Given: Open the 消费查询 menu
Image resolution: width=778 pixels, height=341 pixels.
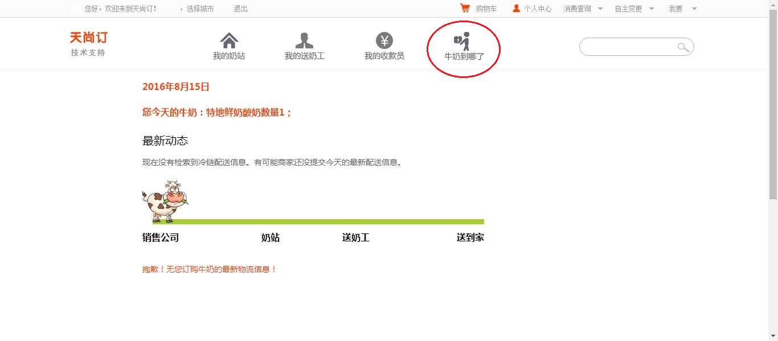Looking at the screenshot, I should point(577,9).
